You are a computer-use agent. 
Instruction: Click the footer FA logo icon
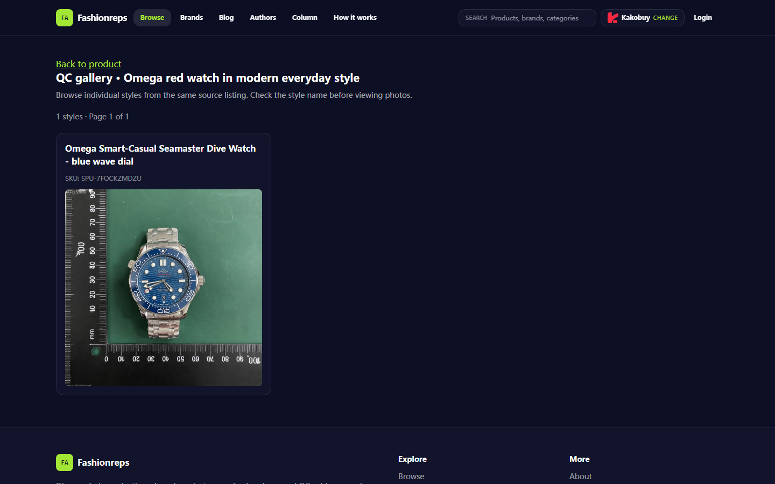(x=65, y=462)
